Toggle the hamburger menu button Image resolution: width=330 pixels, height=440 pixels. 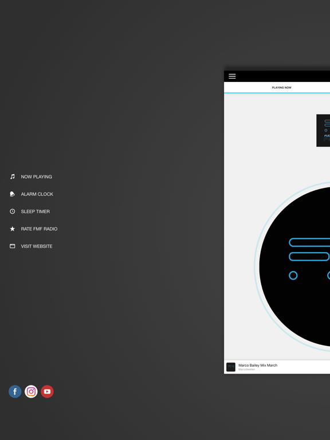[x=232, y=76]
